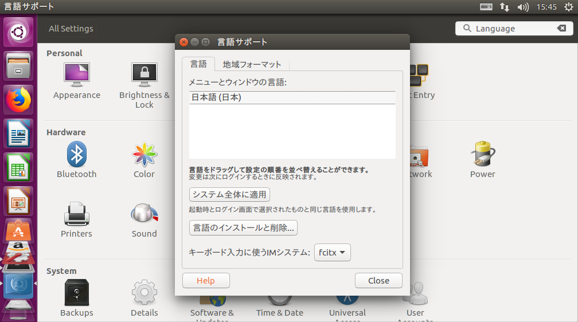Image resolution: width=578 pixels, height=322 pixels.
Task: Launch LibreOffice Calc from the launcher
Action: pyautogui.click(x=18, y=168)
